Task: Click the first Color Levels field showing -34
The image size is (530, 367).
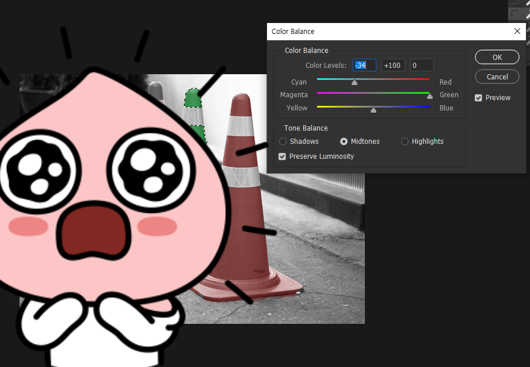Action: click(x=364, y=65)
